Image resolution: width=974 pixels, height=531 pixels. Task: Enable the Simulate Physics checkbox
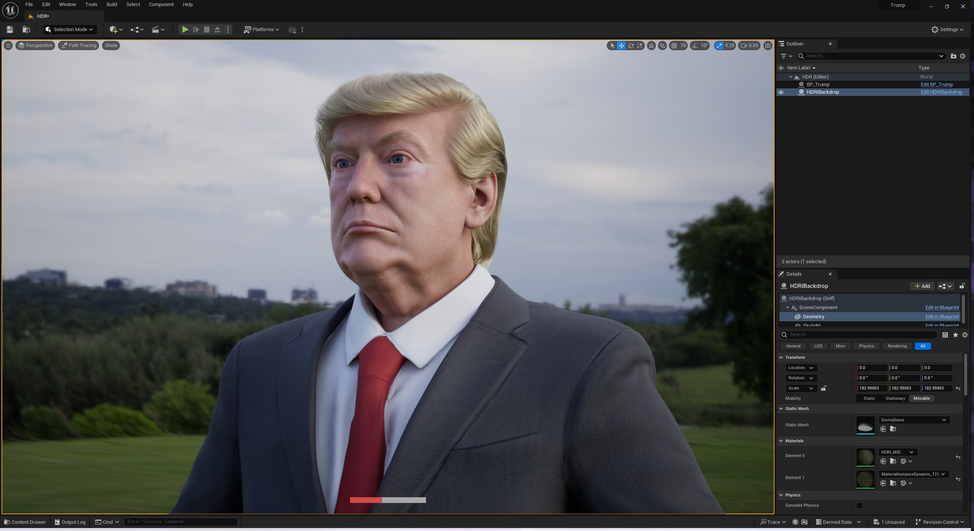tap(859, 506)
